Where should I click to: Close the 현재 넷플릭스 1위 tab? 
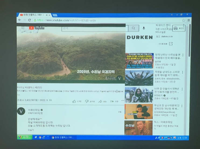point(50,15)
